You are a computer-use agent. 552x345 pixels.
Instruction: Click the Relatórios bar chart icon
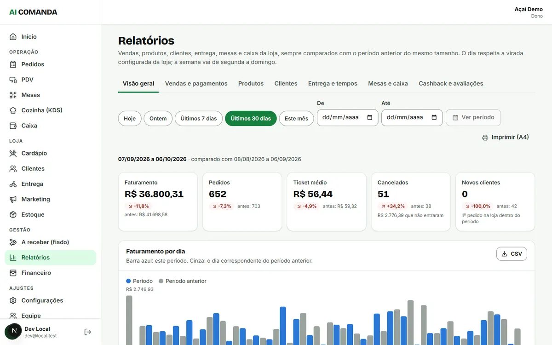(x=13, y=258)
